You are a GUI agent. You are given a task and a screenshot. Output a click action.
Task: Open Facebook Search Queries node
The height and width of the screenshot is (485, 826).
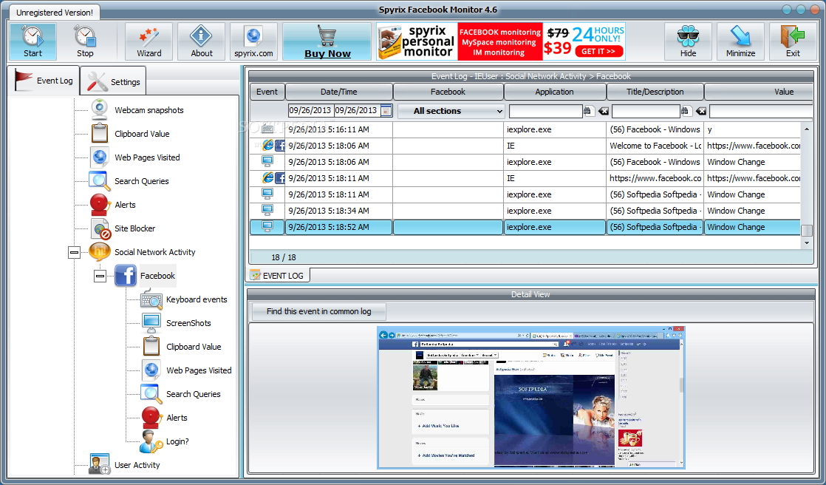[193, 394]
